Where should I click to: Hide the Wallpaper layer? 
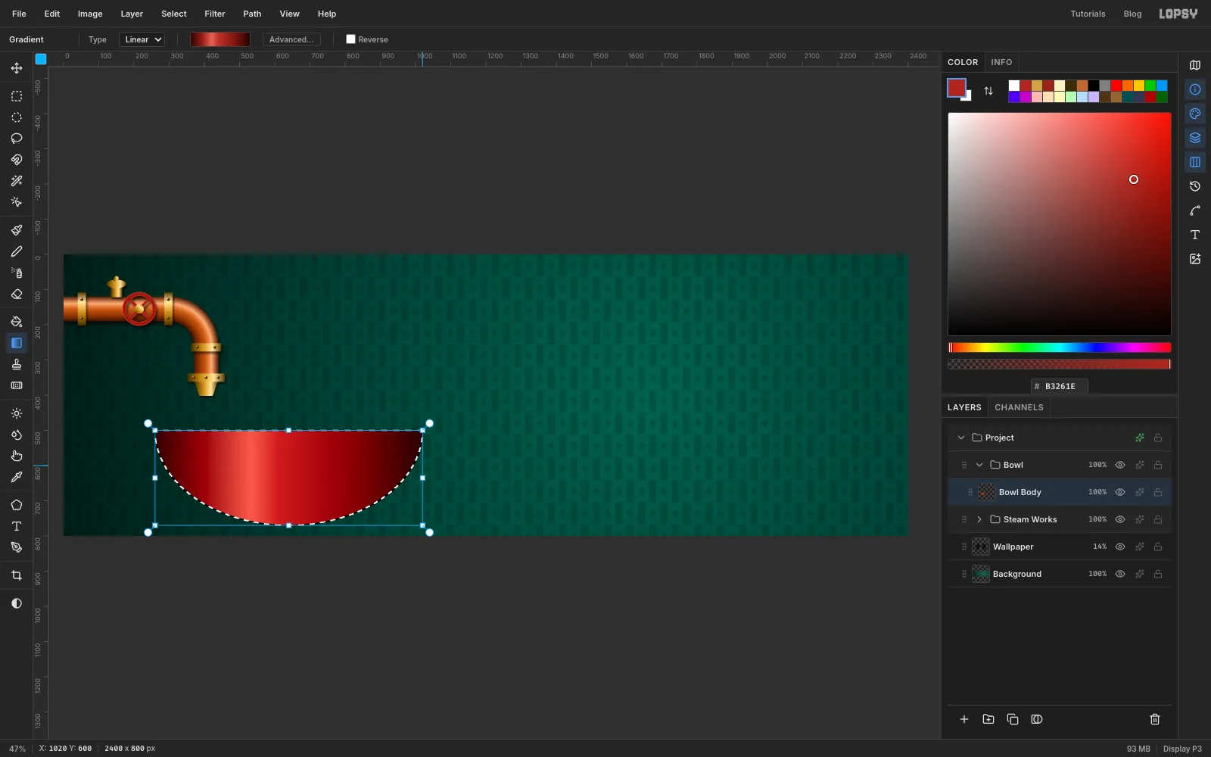[x=1120, y=547]
